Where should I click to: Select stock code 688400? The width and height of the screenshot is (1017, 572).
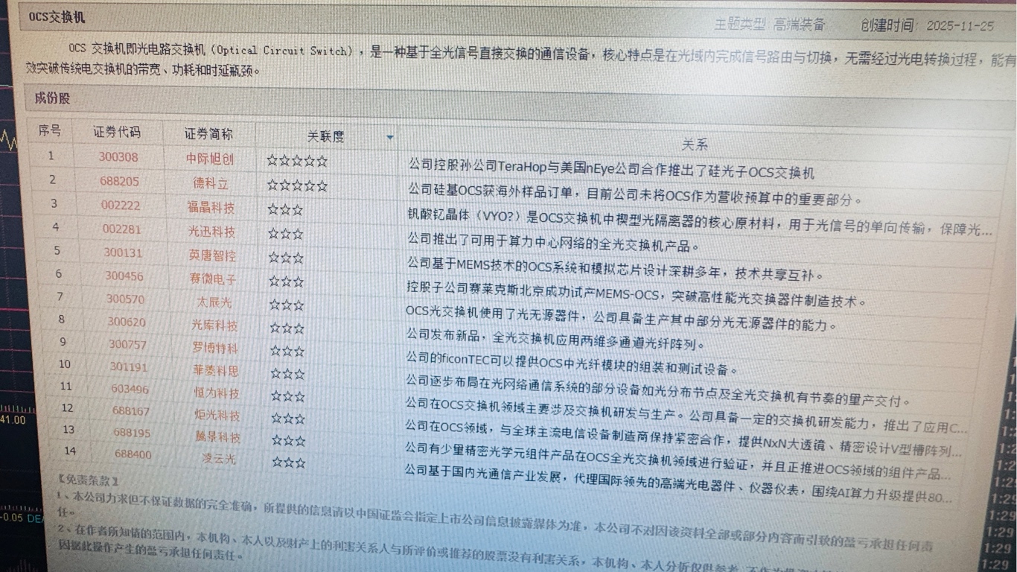click(x=133, y=454)
